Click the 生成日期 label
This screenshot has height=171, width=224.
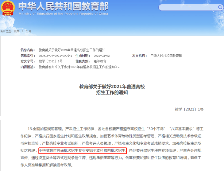pyautogui.click(x=83, y=56)
